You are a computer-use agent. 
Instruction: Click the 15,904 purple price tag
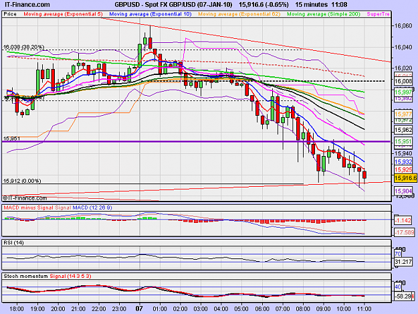[x=403, y=191]
